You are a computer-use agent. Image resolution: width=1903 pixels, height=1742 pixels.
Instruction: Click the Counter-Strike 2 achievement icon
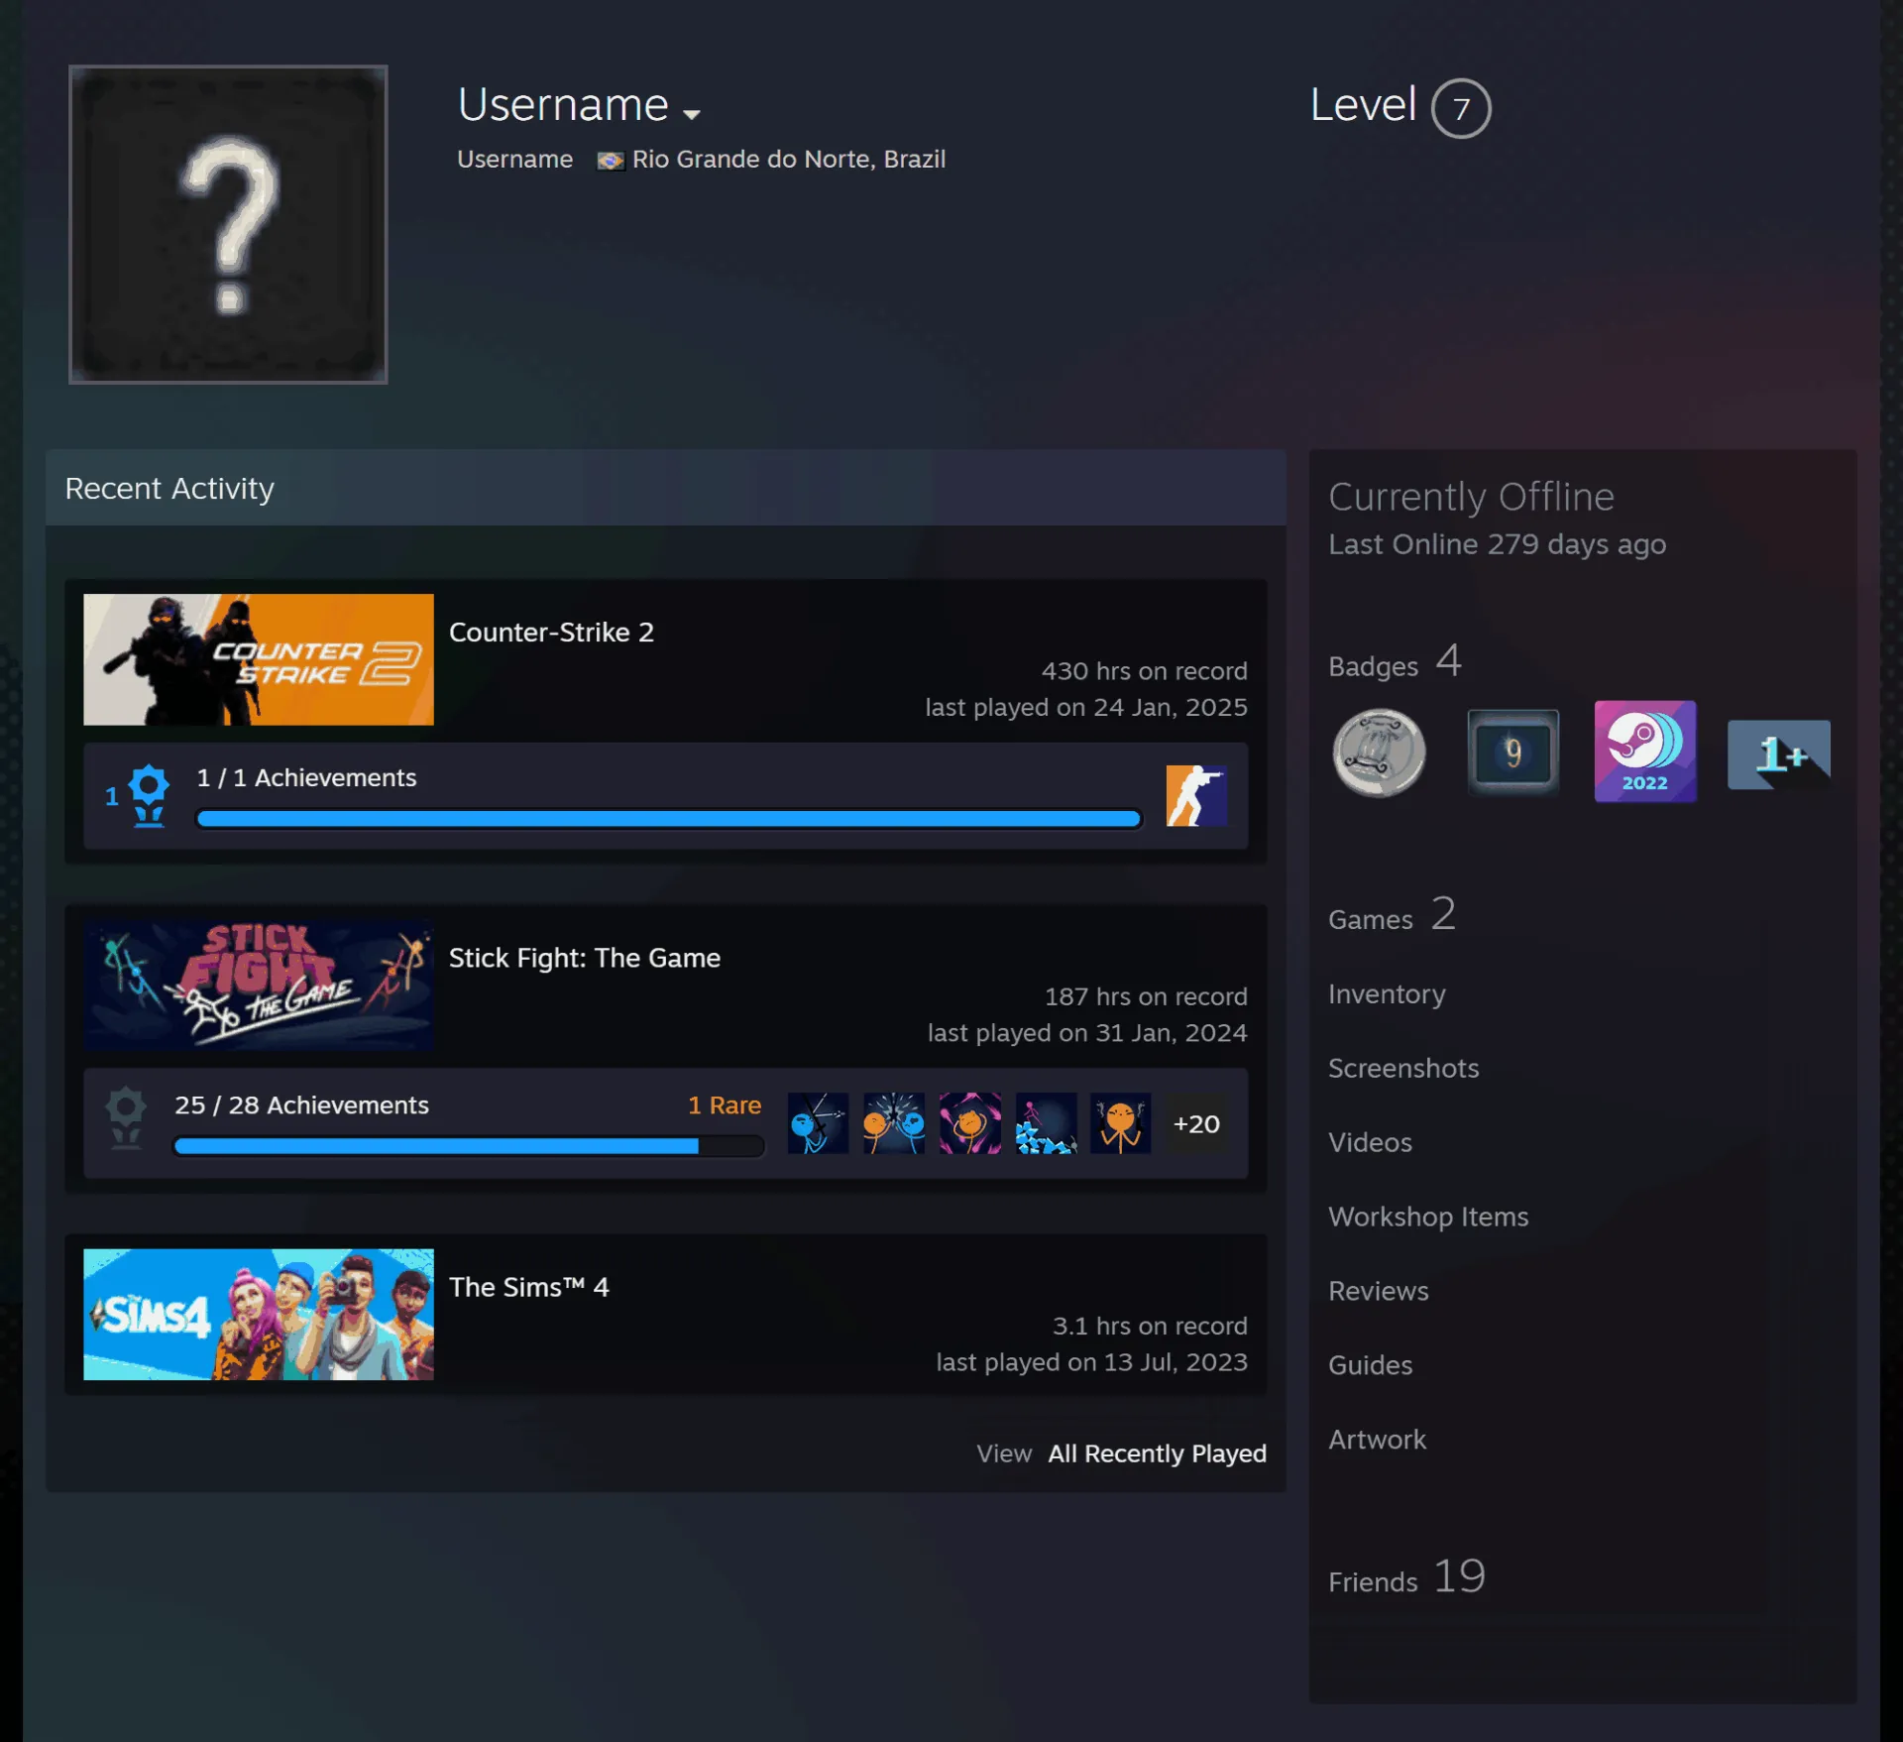click(1196, 795)
